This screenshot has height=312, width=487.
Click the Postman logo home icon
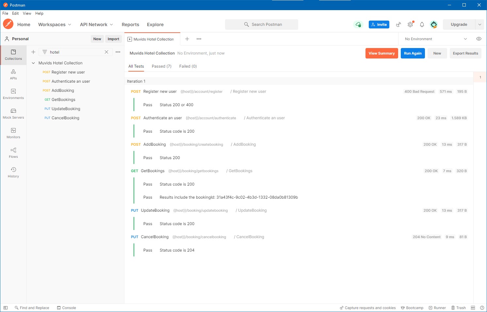point(8,24)
